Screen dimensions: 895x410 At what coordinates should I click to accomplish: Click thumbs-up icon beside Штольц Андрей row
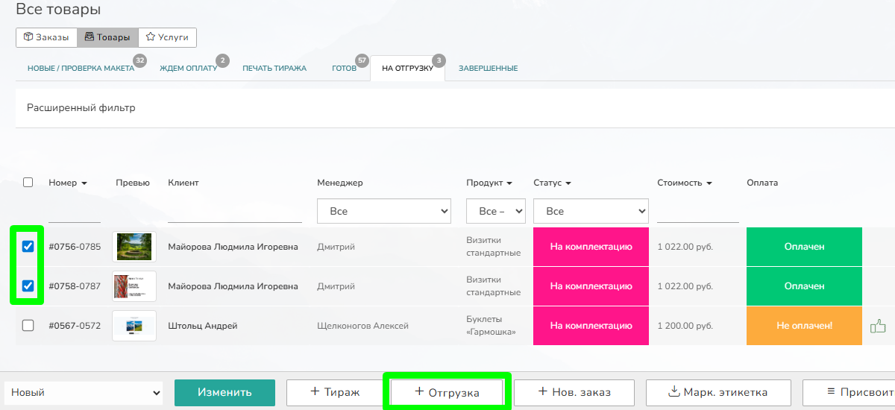click(x=878, y=326)
